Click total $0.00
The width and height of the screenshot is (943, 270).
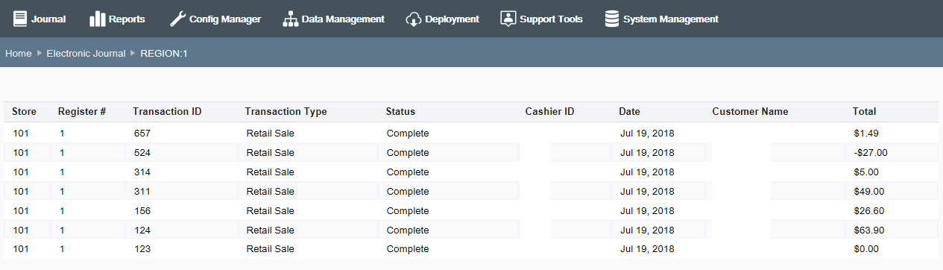866,249
